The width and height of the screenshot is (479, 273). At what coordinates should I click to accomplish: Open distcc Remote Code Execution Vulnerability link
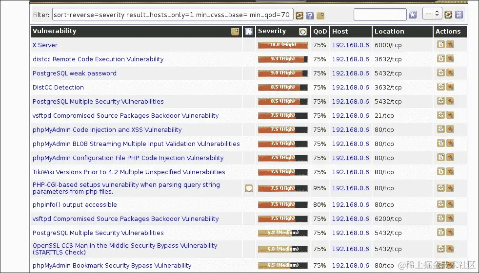tap(98, 59)
